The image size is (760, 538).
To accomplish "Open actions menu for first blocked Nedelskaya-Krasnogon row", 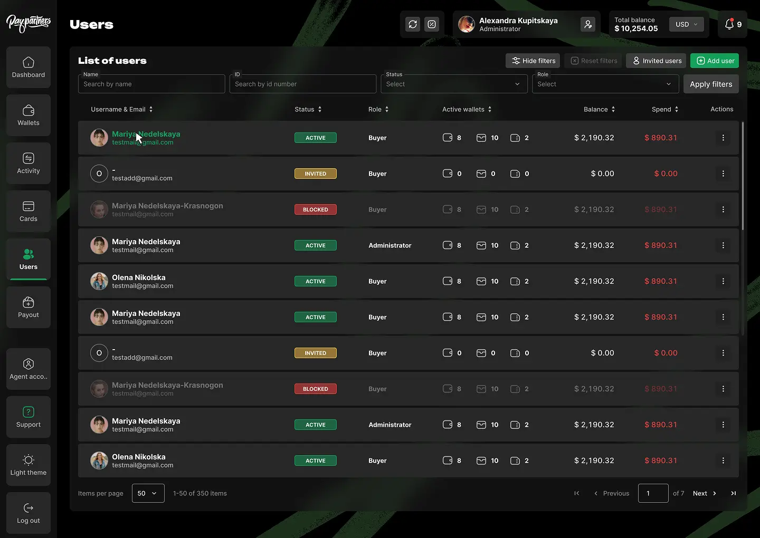I will click(x=723, y=209).
